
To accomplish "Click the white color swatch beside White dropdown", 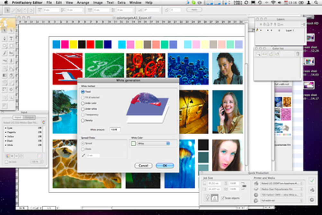I will (133, 144).
